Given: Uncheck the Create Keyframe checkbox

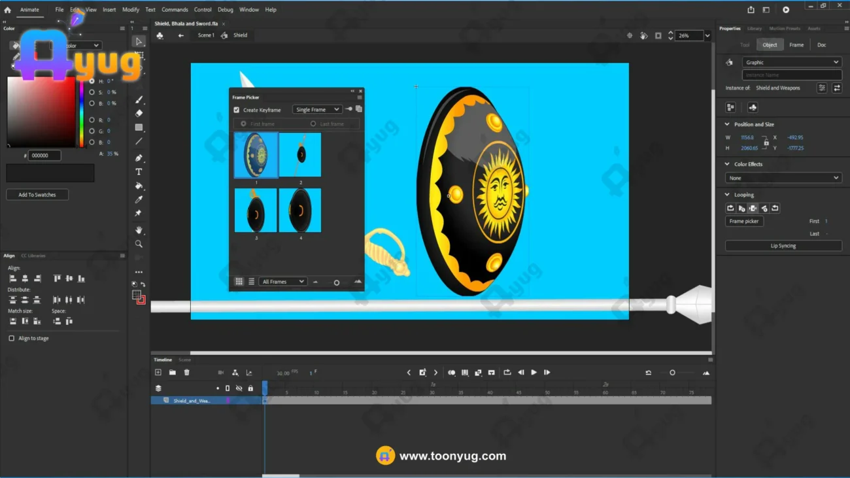Looking at the screenshot, I should pyautogui.click(x=237, y=110).
